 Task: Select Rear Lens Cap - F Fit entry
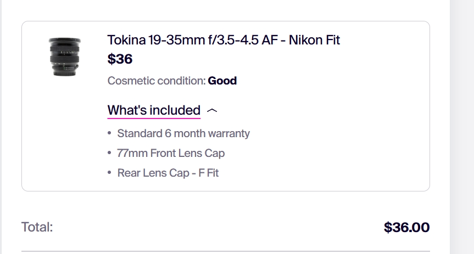tap(168, 173)
